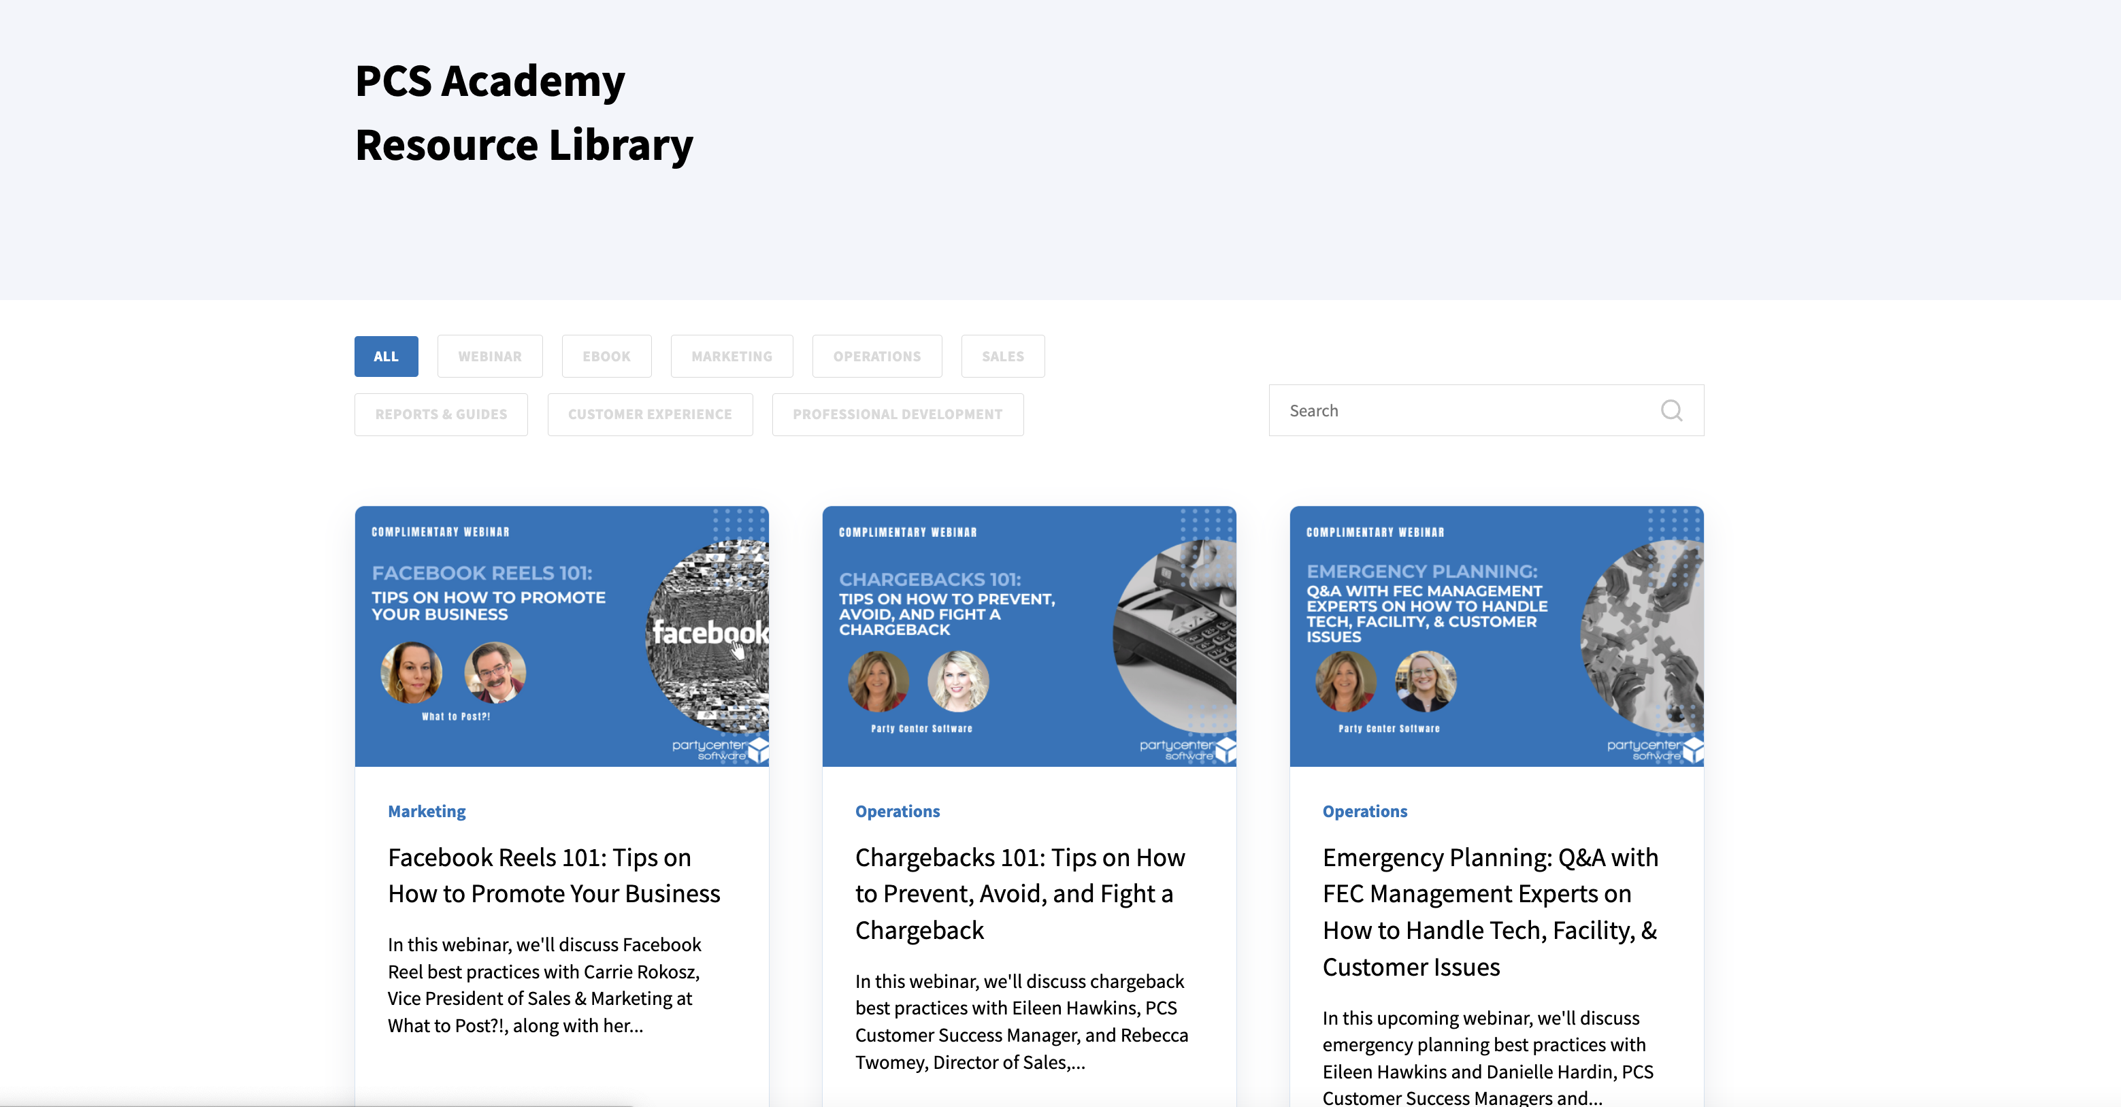Viewport: 2121px width, 1107px height.
Task: Select the WEBINAR filter tab
Action: pyautogui.click(x=489, y=355)
